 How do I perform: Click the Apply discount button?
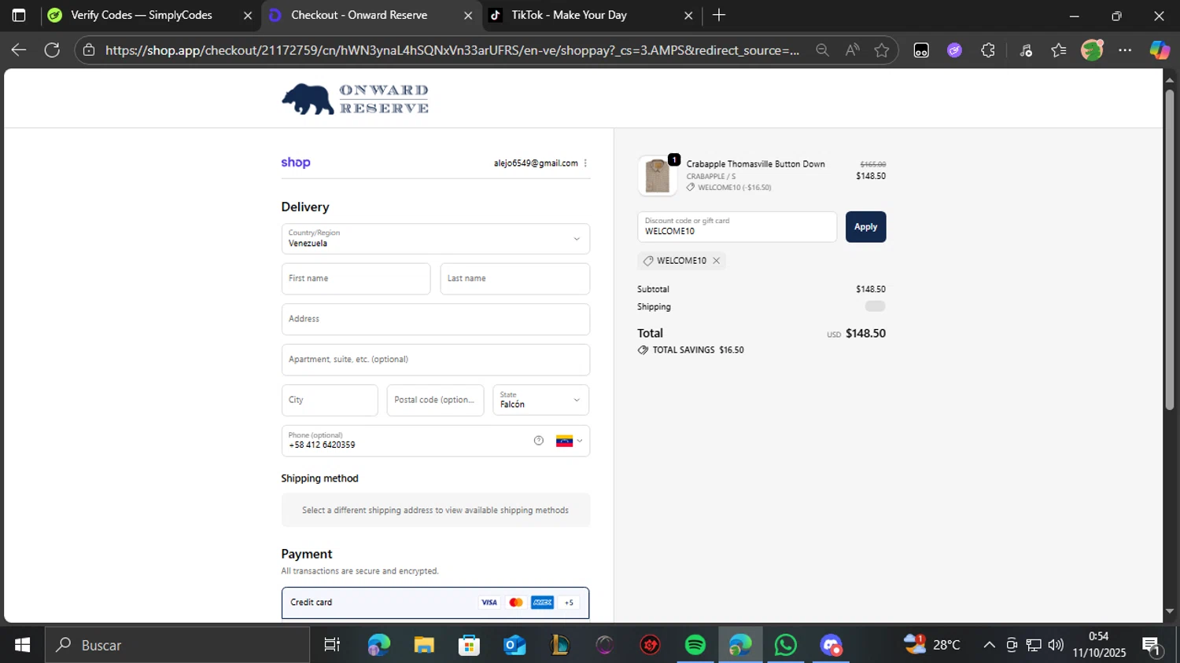(x=865, y=227)
